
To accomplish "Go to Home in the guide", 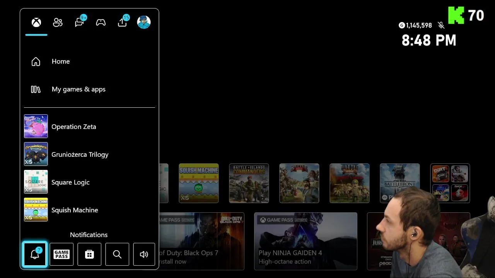I will (89, 61).
